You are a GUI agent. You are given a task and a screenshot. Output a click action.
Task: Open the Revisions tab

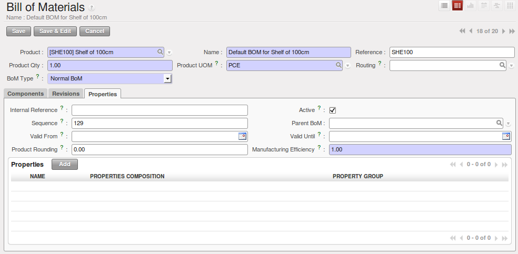click(x=66, y=94)
